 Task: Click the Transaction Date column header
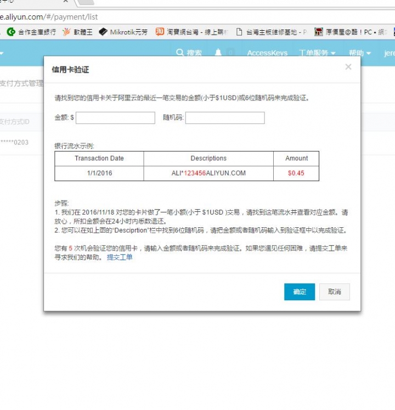[x=99, y=158]
